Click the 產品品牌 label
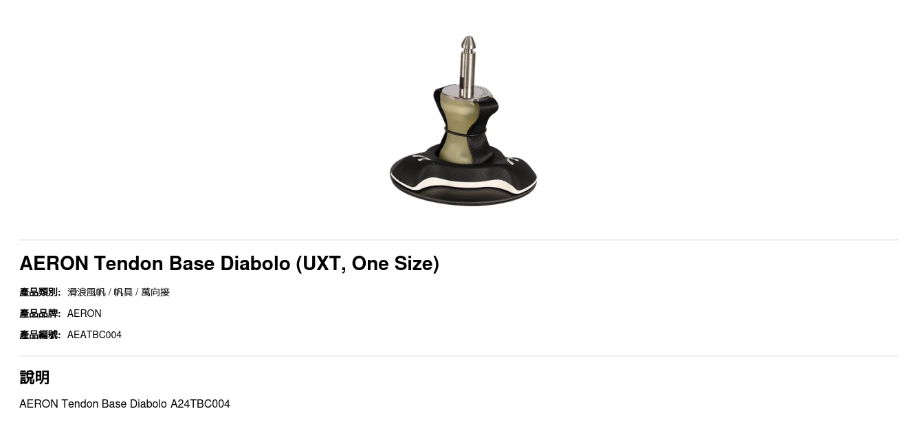This screenshot has height=431, width=913. click(40, 313)
